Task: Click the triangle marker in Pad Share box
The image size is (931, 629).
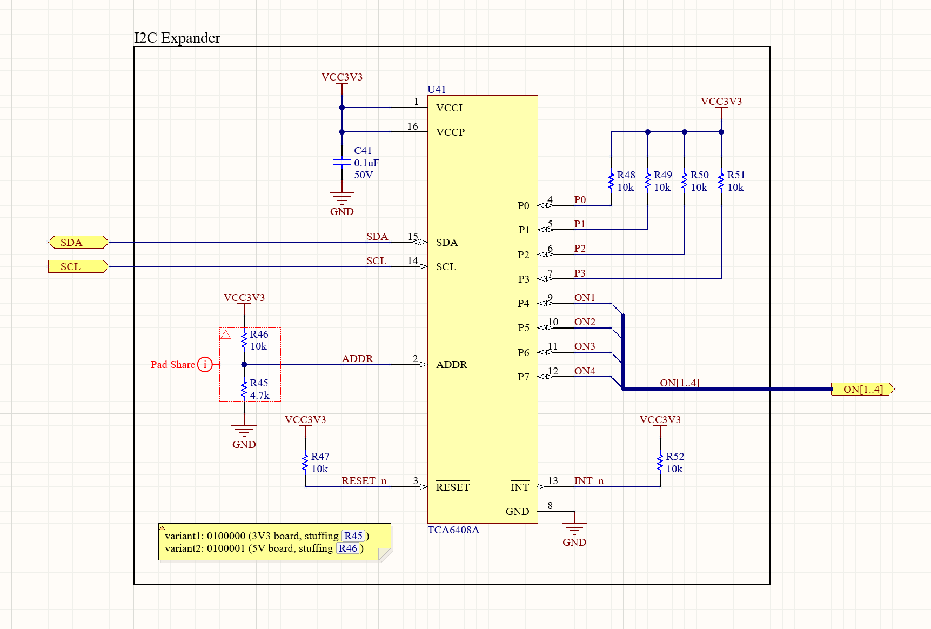Action: point(226,335)
